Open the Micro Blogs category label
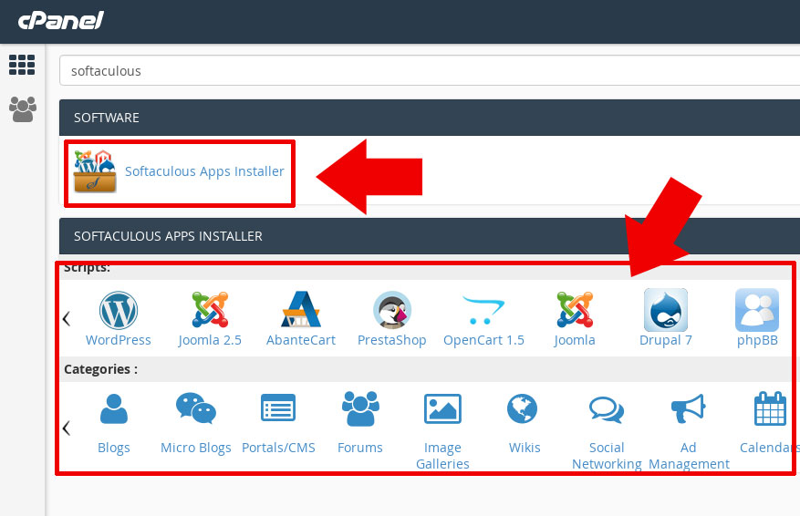Viewport: 800px width, 516px height. [196, 448]
